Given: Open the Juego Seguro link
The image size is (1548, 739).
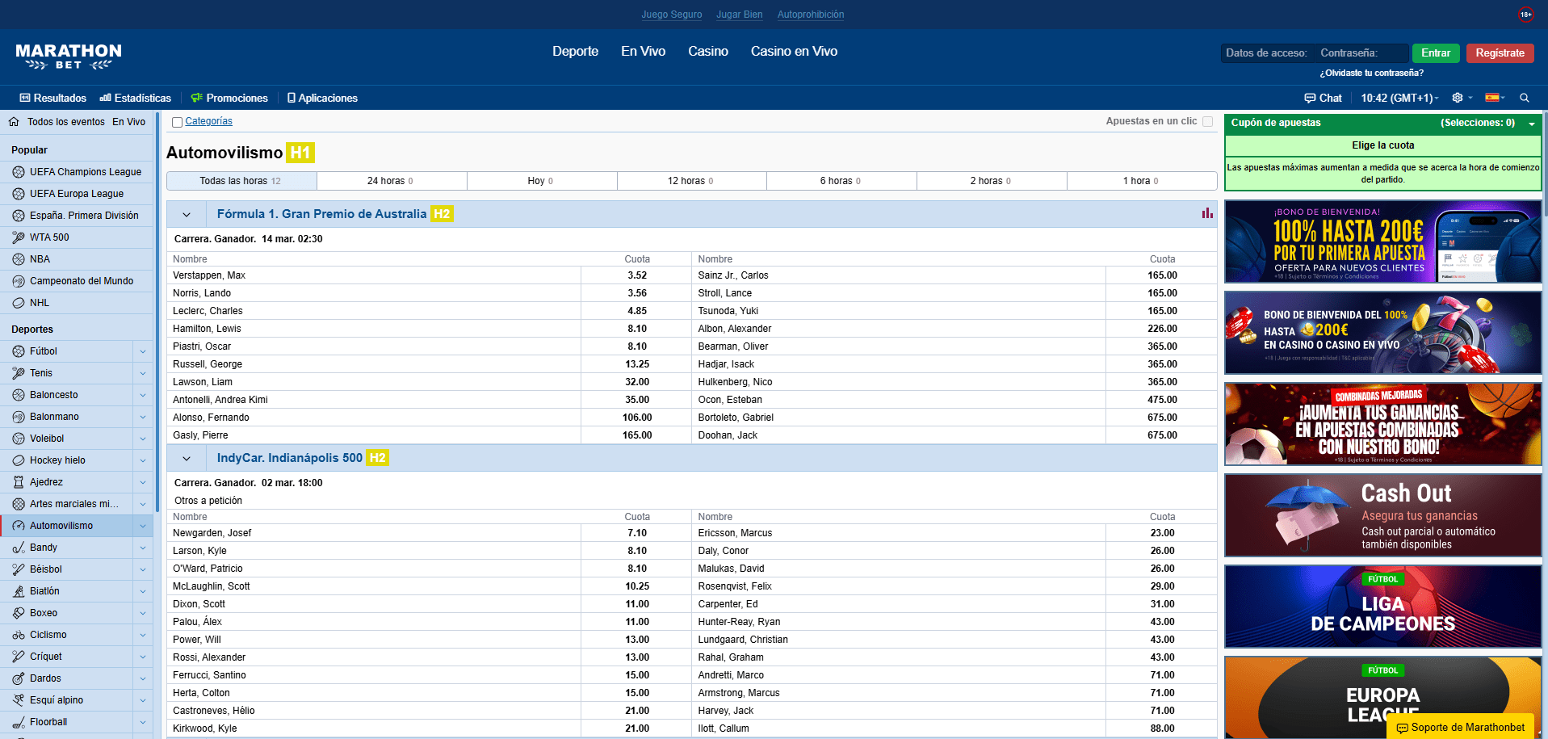Looking at the screenshot, I should [671, 15].
